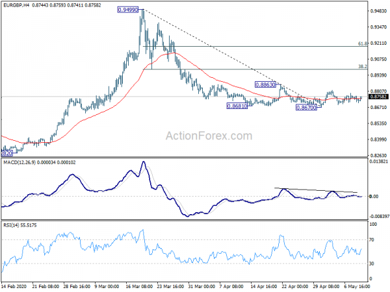Screen dimensions: 390x292
Task: Click the MACD -0.008397 scale value
Action: click(380, 217)
